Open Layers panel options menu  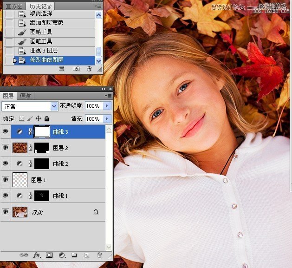click(108, 96)
